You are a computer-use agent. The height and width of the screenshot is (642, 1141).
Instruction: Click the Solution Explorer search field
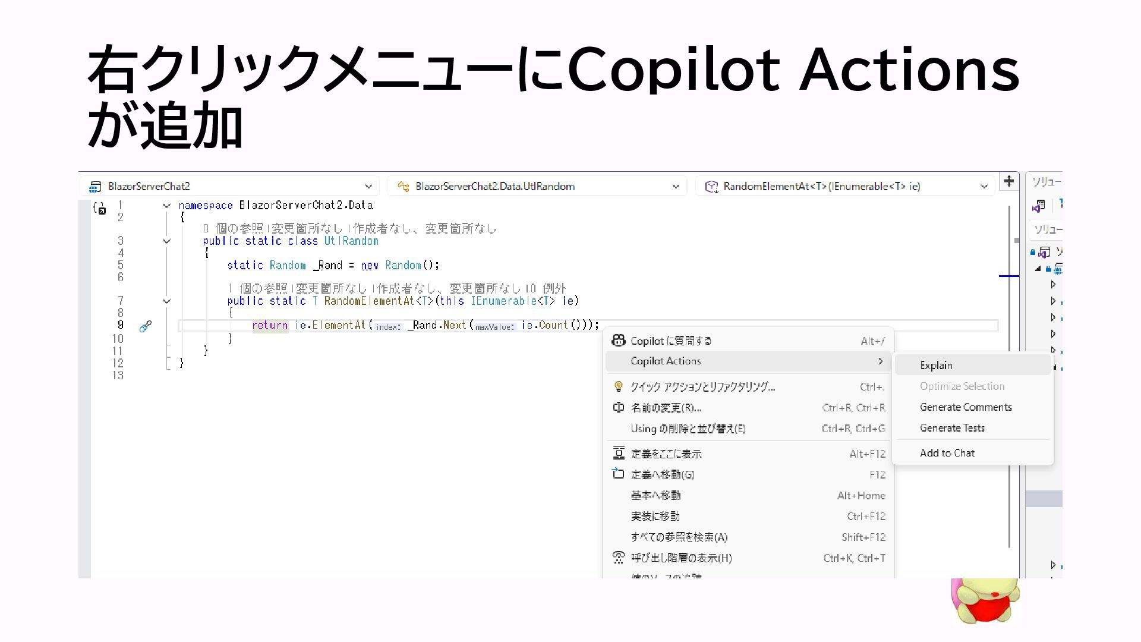click(x=1045, y=229)
